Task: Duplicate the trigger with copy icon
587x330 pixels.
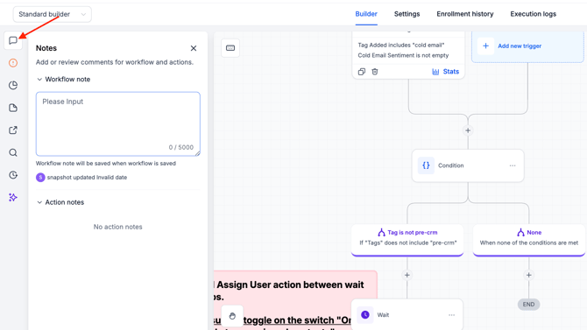Action: [x=362, y=72]
